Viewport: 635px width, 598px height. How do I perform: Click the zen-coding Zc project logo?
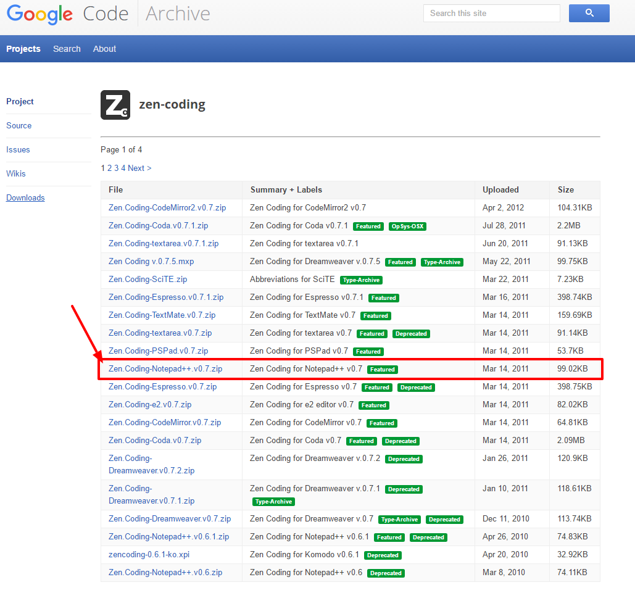[x=115, y=105]
